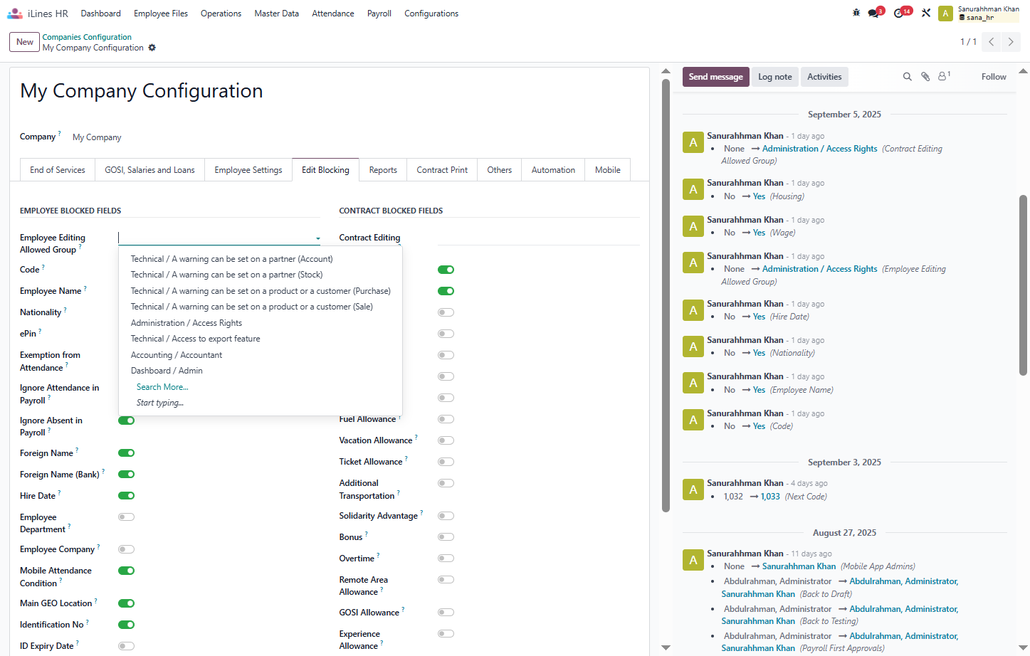Screen dimensions: 1030x656
Task: Click the Send message button
Action: pos(715,77)
